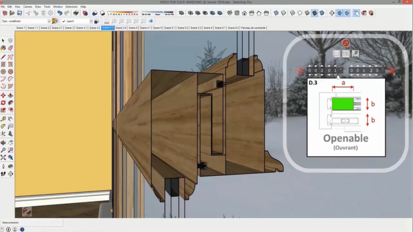Select the arrow Select tool
Viewport: 413px width, 232px height.
tap(3, 41)
